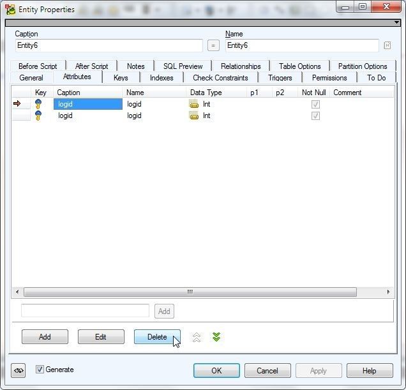Toggle the Generate checkbox

point(40,370)
